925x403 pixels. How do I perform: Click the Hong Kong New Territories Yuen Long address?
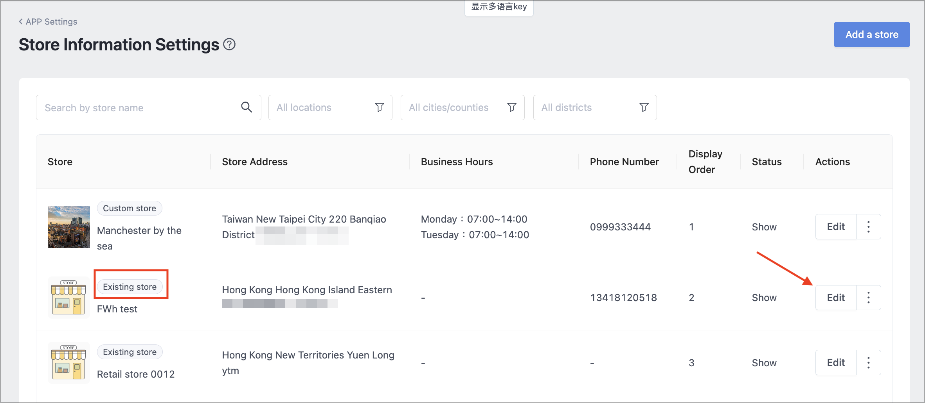pyautogui.click(x=308, y=362)
